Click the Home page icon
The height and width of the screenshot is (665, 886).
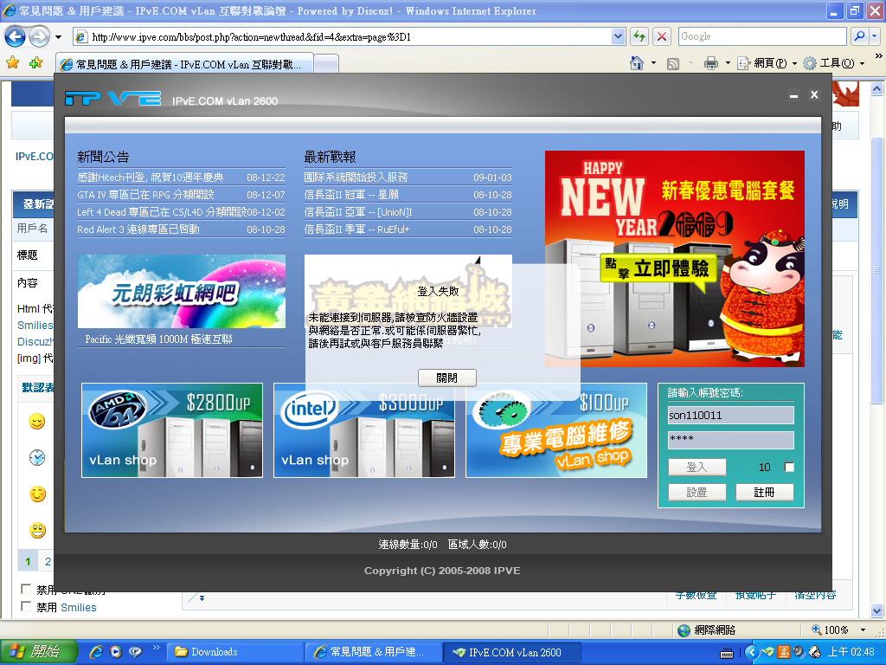pyautogui.click(x=637, y=63)
